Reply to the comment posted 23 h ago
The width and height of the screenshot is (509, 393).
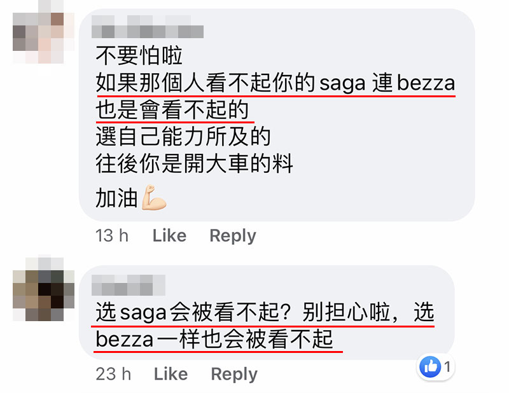(234, 375)
